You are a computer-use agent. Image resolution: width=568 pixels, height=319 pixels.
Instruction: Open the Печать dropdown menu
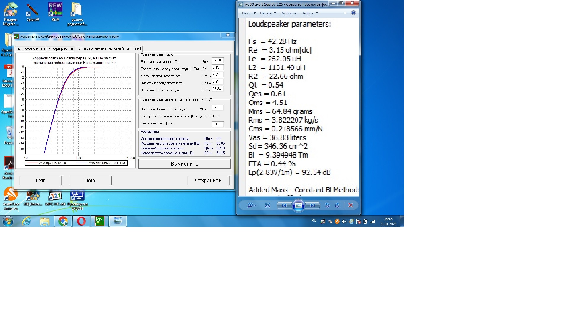pos(268,13)
